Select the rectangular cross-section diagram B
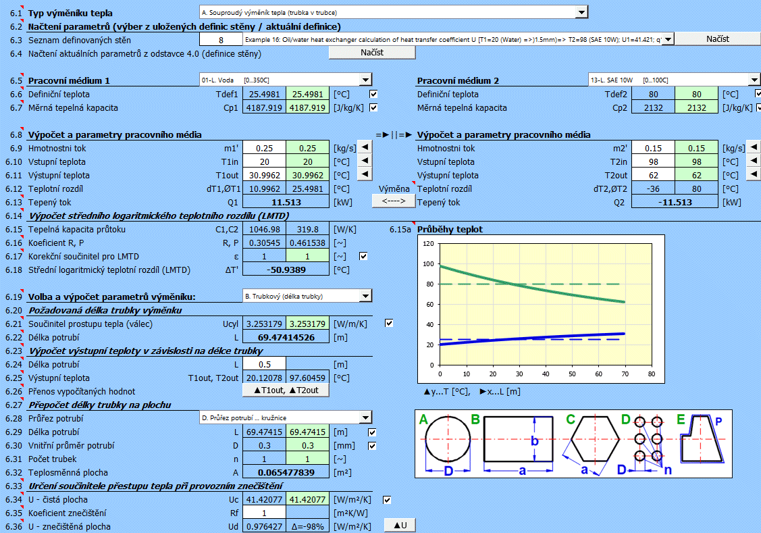The image size is (761, 533). click(x=522, y=438)
